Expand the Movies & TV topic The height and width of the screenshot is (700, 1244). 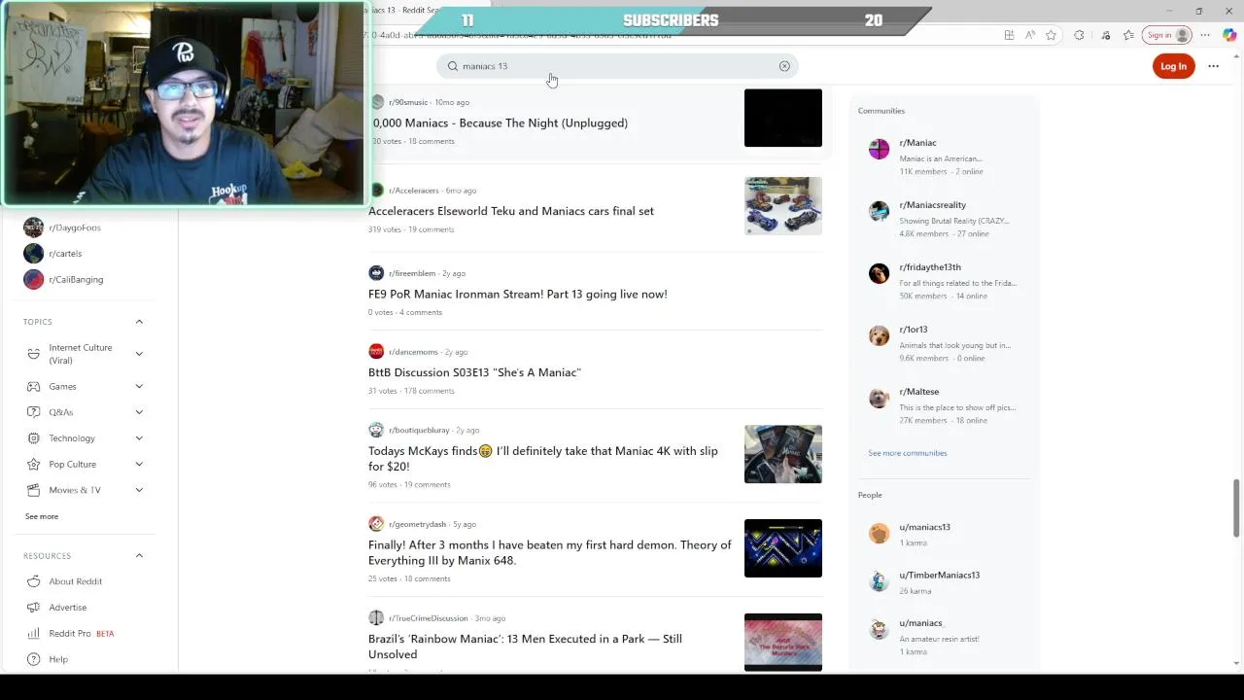(x=139, y=490)
